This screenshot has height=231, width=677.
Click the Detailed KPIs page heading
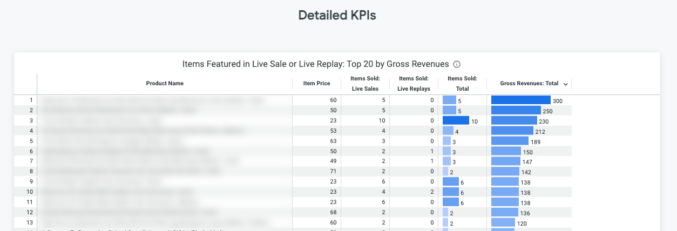337,16
